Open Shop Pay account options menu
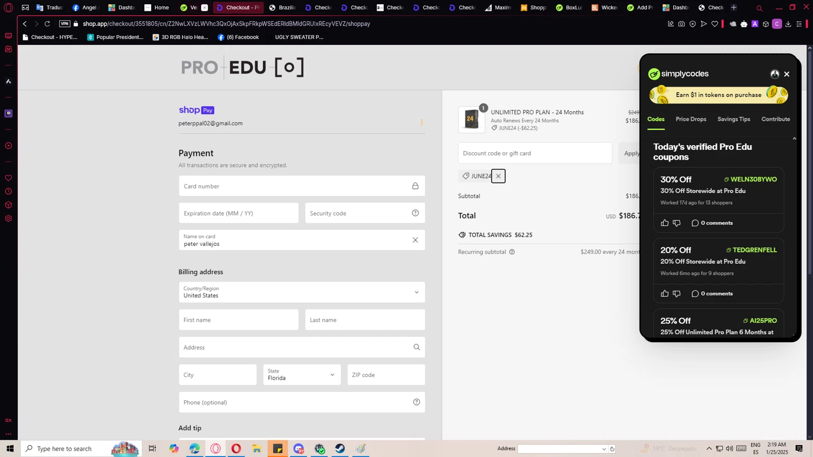The width and height of the screenshot is (813, 457). coord(422,122)
